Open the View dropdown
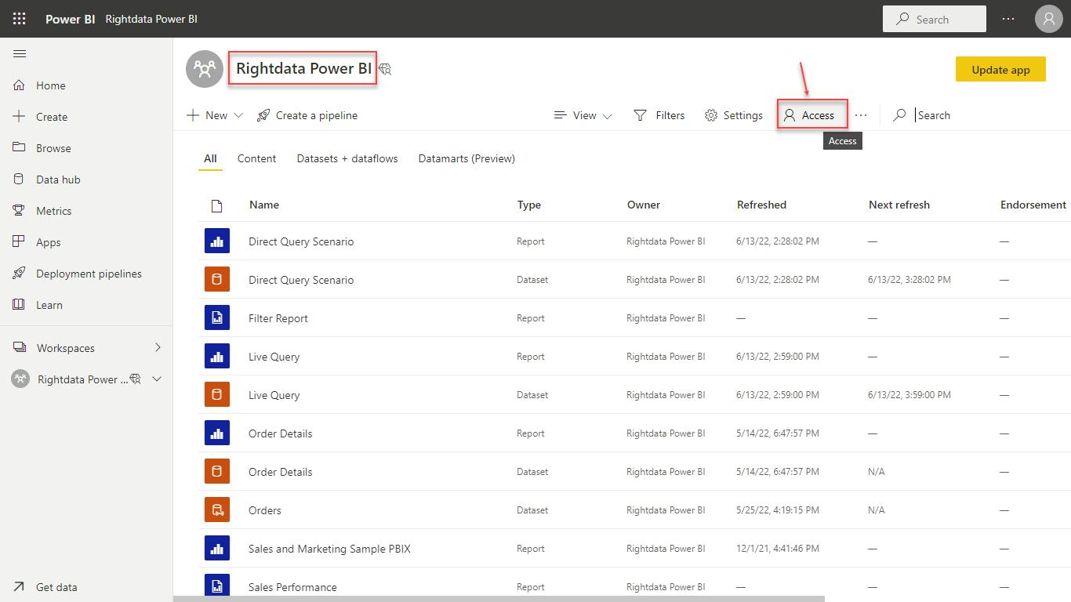 [x=582, y=115]
